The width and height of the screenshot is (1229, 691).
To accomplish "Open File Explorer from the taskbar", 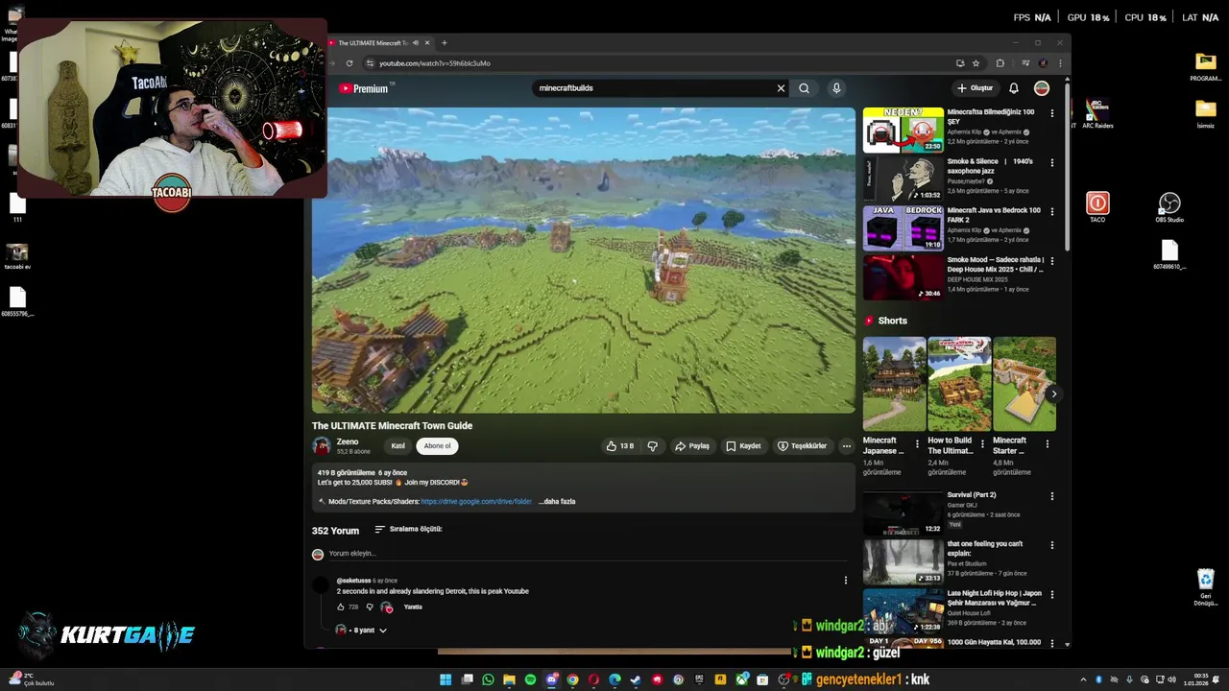I will pyautogui.click(x=509, y=679).
